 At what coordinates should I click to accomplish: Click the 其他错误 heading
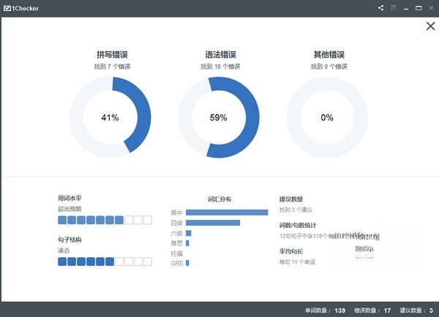click(329, 55)
